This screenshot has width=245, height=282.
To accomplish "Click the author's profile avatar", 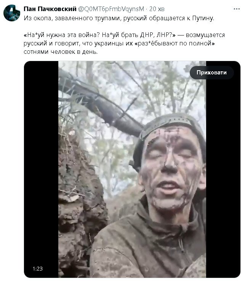I will (x=12, y=13).
